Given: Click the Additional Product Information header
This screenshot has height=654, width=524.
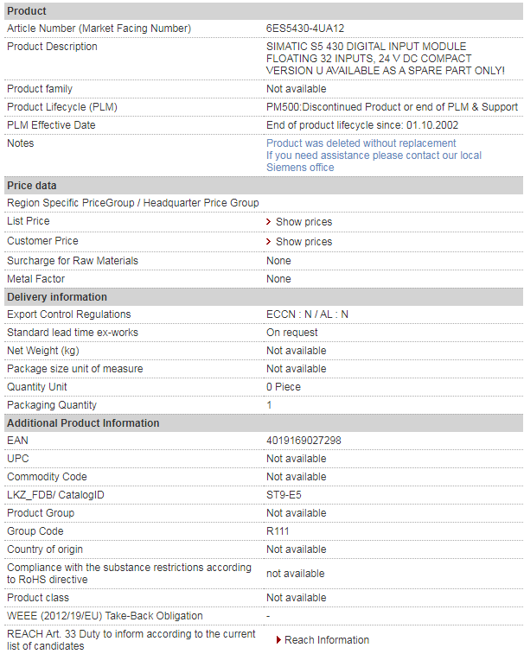Looking at the screenshot, I should 264,423.
